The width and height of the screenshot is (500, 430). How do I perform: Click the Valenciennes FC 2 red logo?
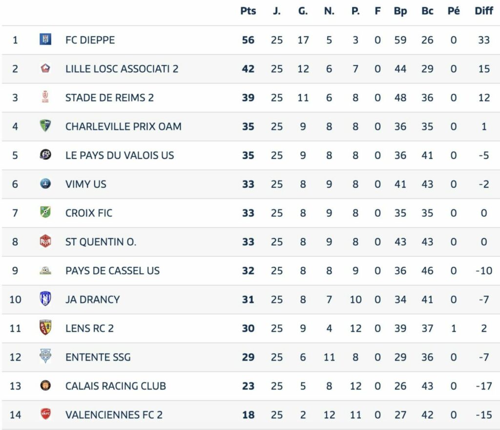[x=45, y=414]
